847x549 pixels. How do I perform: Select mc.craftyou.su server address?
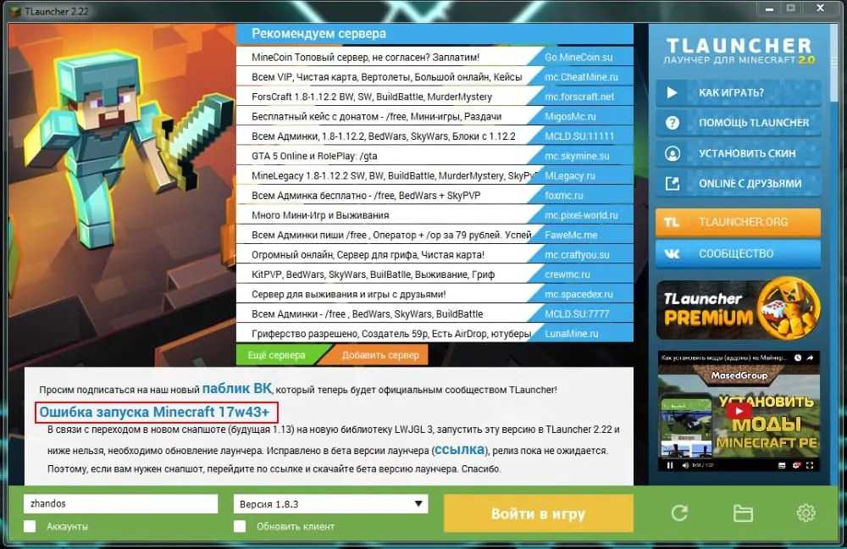click(577, 255)
